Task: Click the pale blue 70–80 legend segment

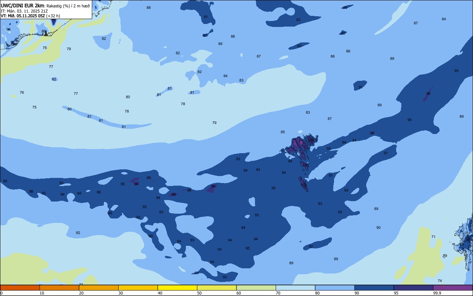Action: tap(295, 288)
